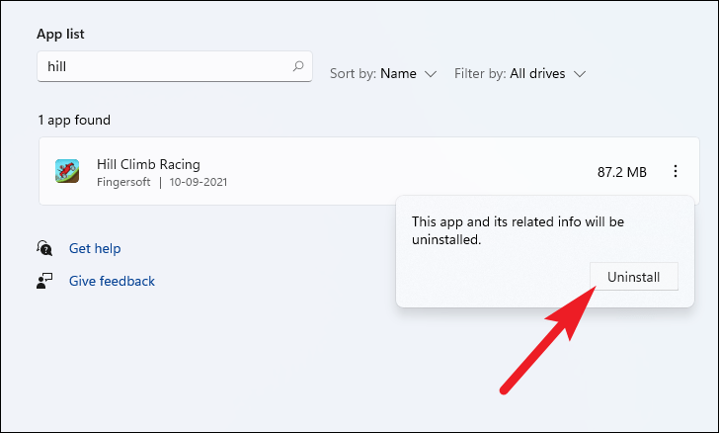Confirm with the Uninstall button
The height and width of the screenshot is (433, 719).
(x=634, y=277)
